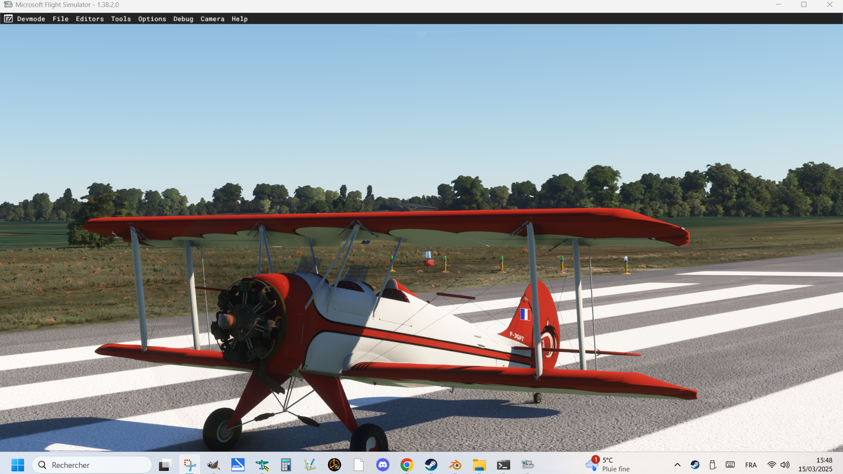843x474 pixels.
Task: Open the blueprint pencil app icon
Action: 310,465
